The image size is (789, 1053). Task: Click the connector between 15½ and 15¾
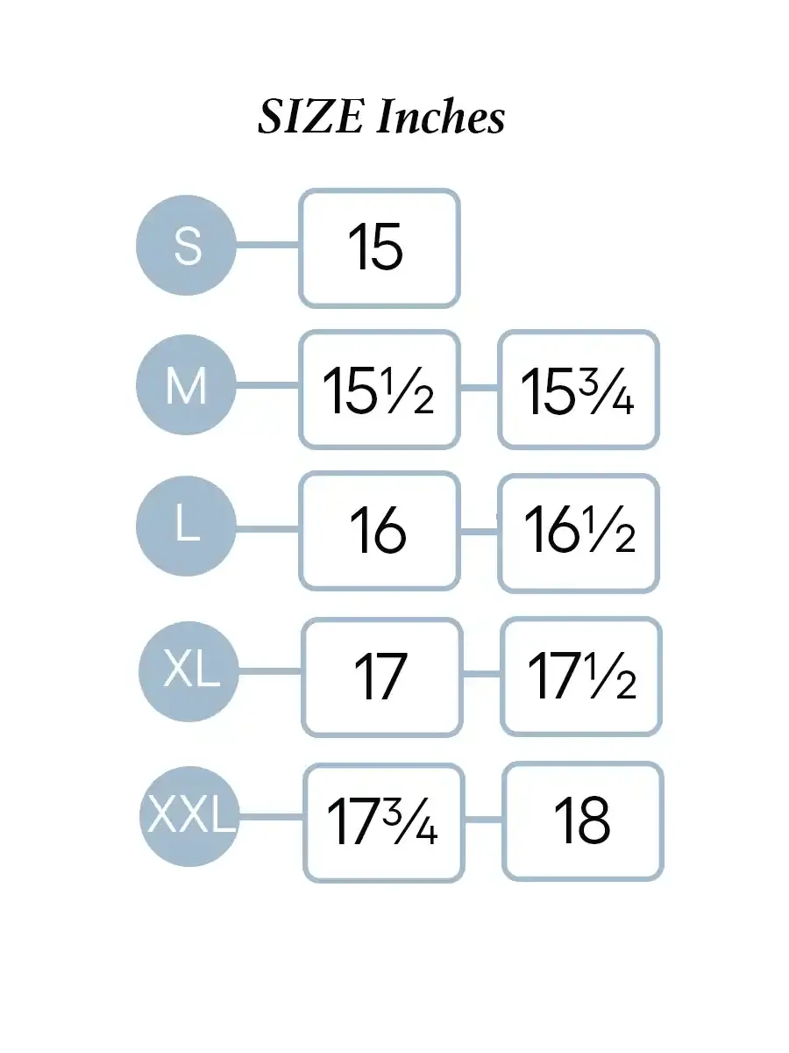(x=479, y=388)
